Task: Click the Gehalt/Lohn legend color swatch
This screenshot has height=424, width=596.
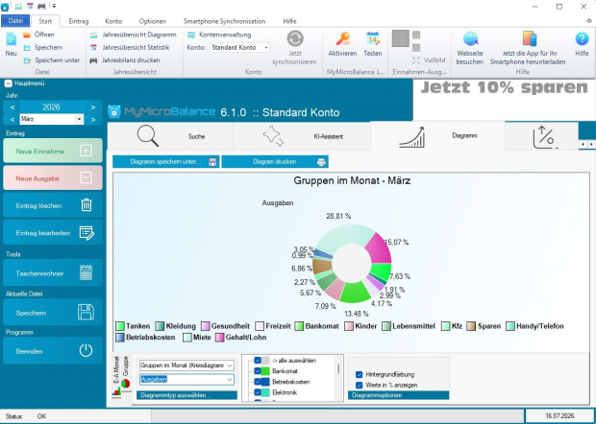Action: coord(219,338)
